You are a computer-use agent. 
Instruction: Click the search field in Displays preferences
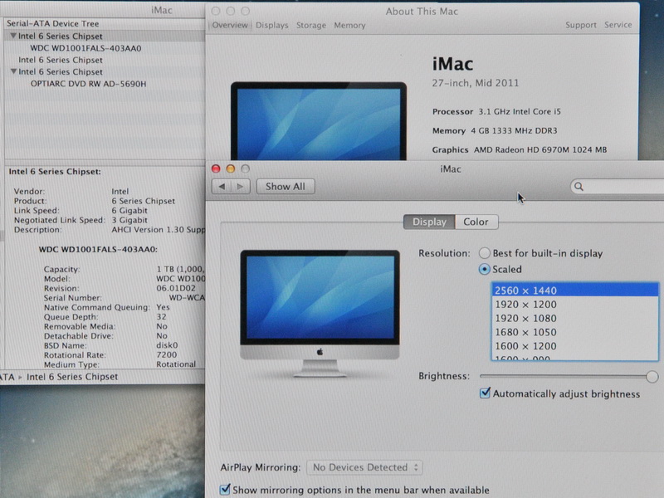tap(618, 186)
